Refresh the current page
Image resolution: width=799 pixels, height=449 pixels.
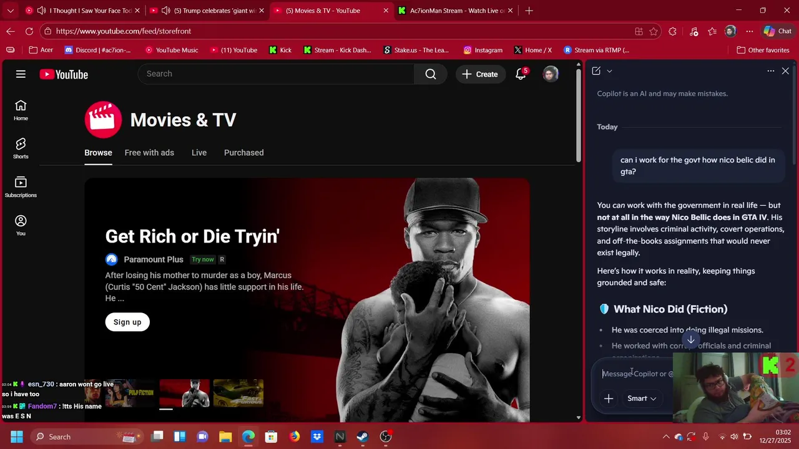click(29, 31)
